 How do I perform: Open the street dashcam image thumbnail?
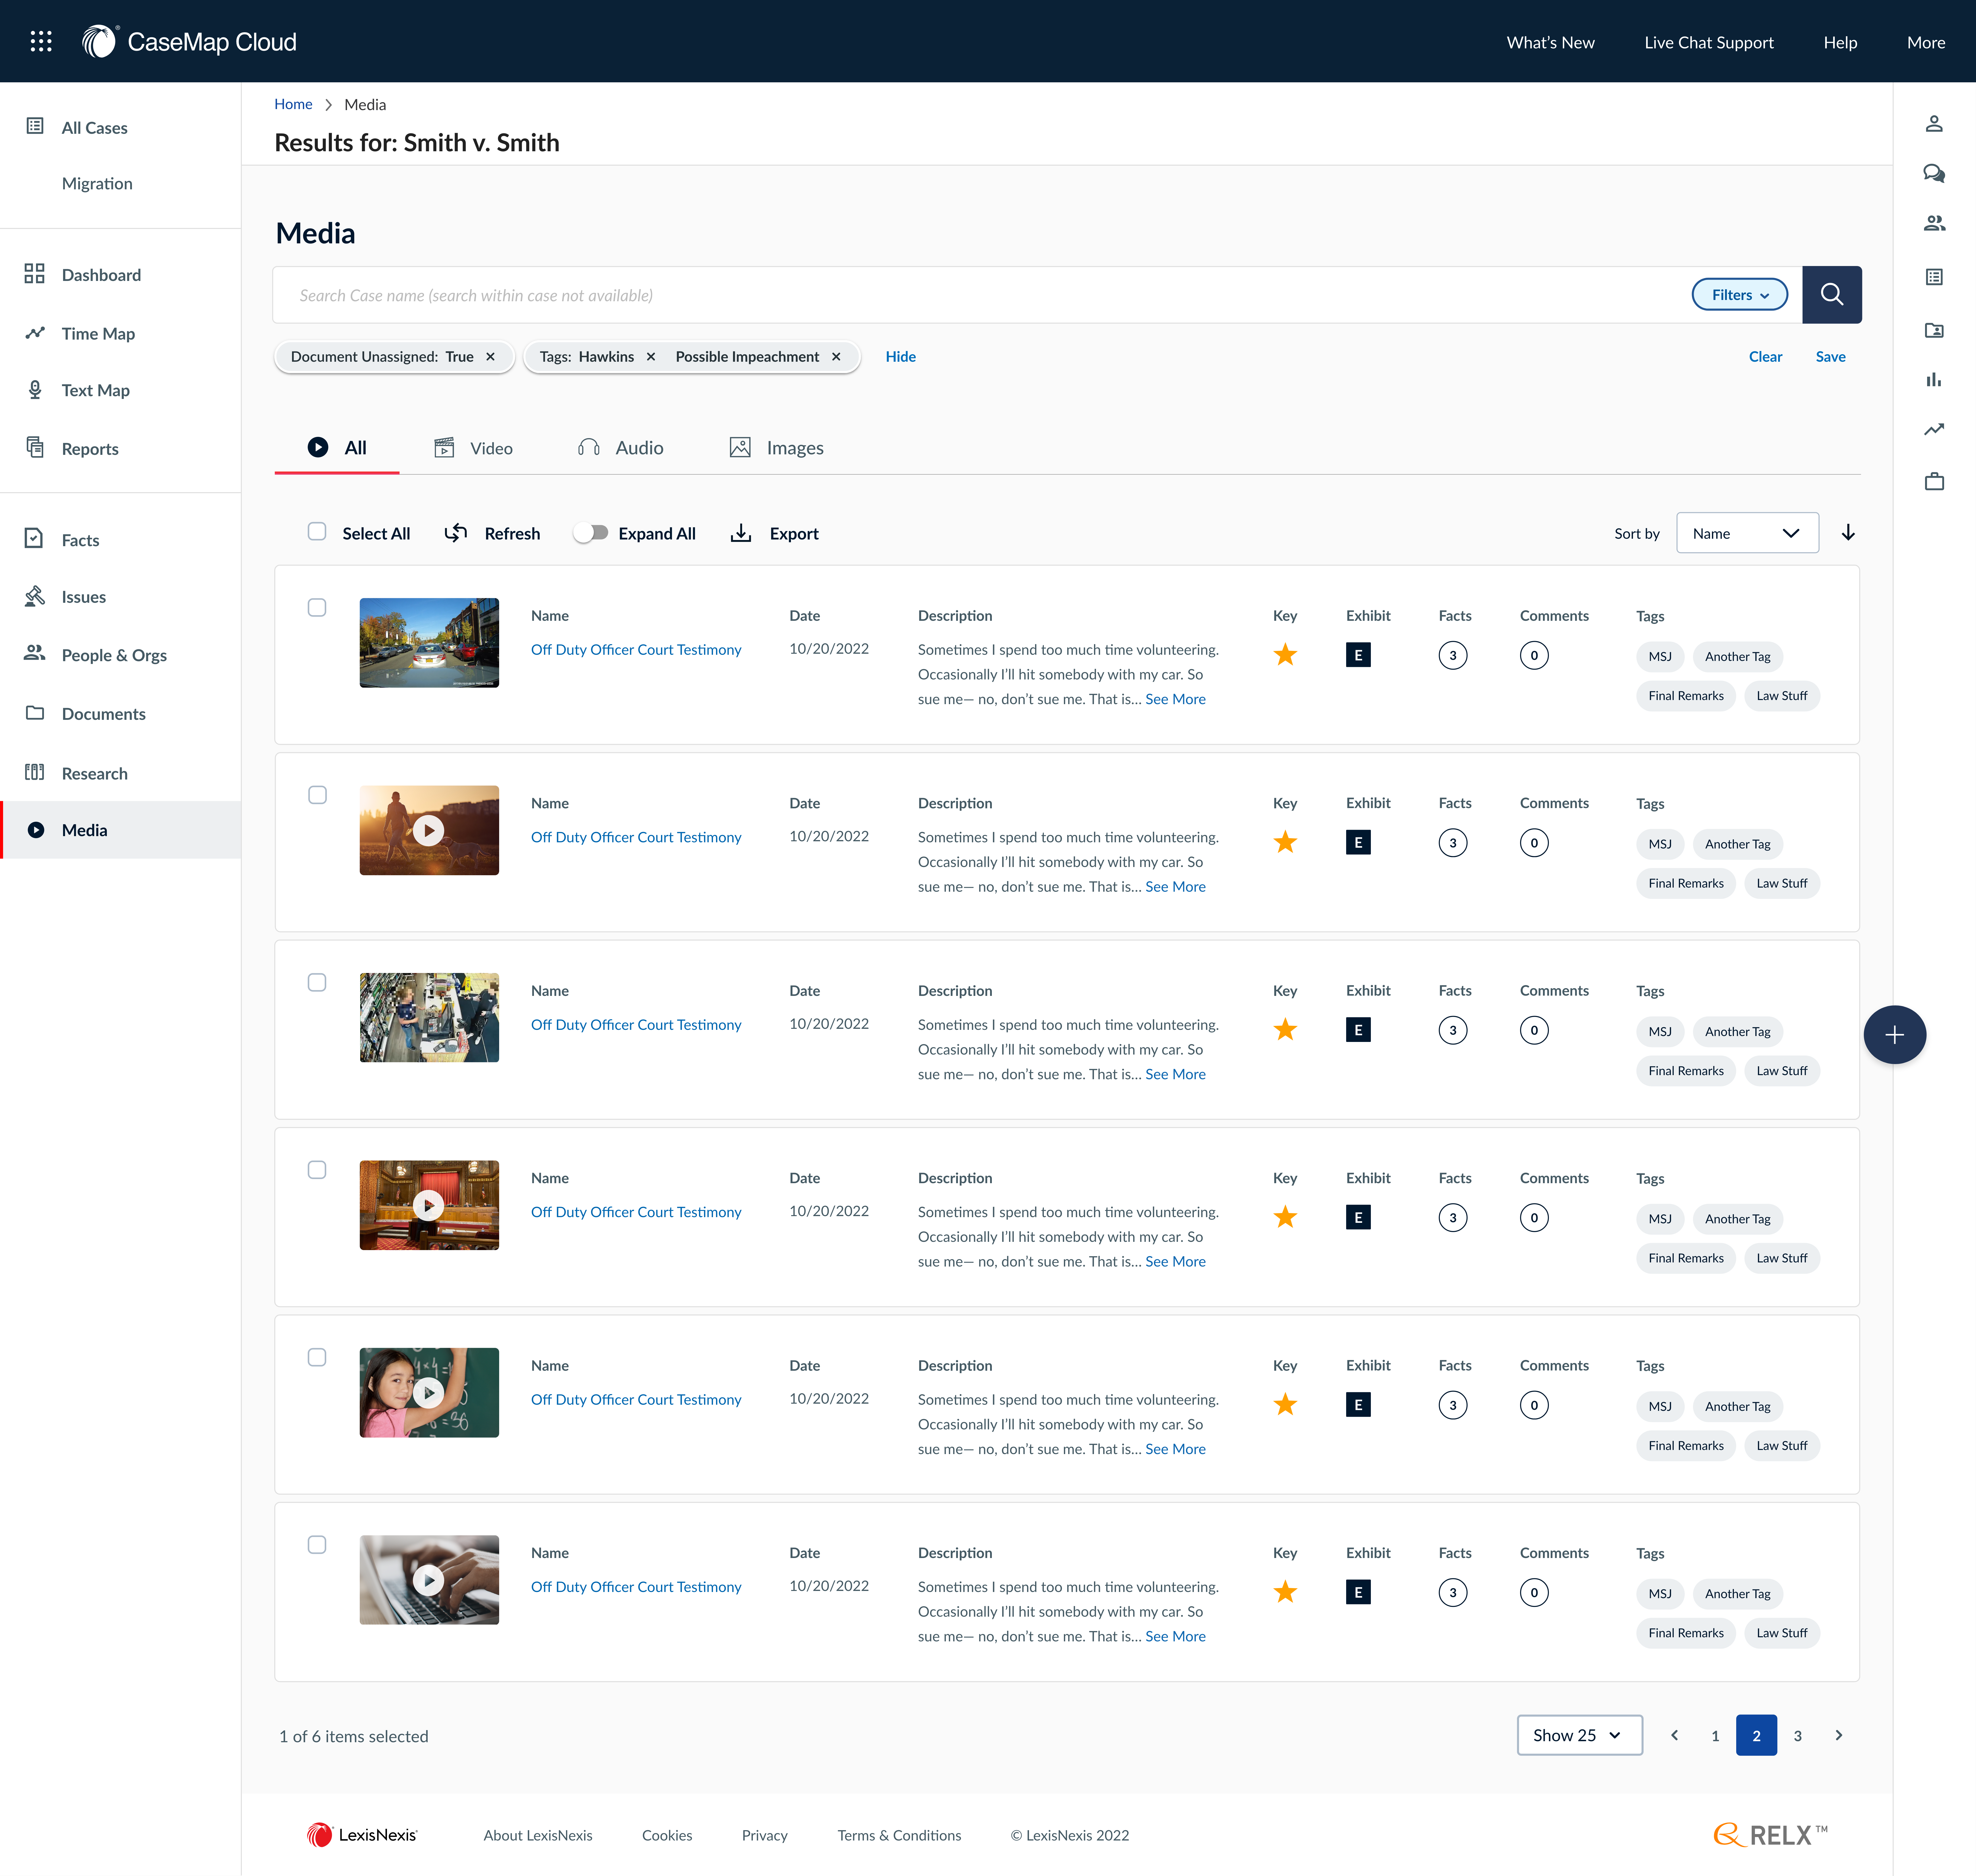click(x=429, y=643)
